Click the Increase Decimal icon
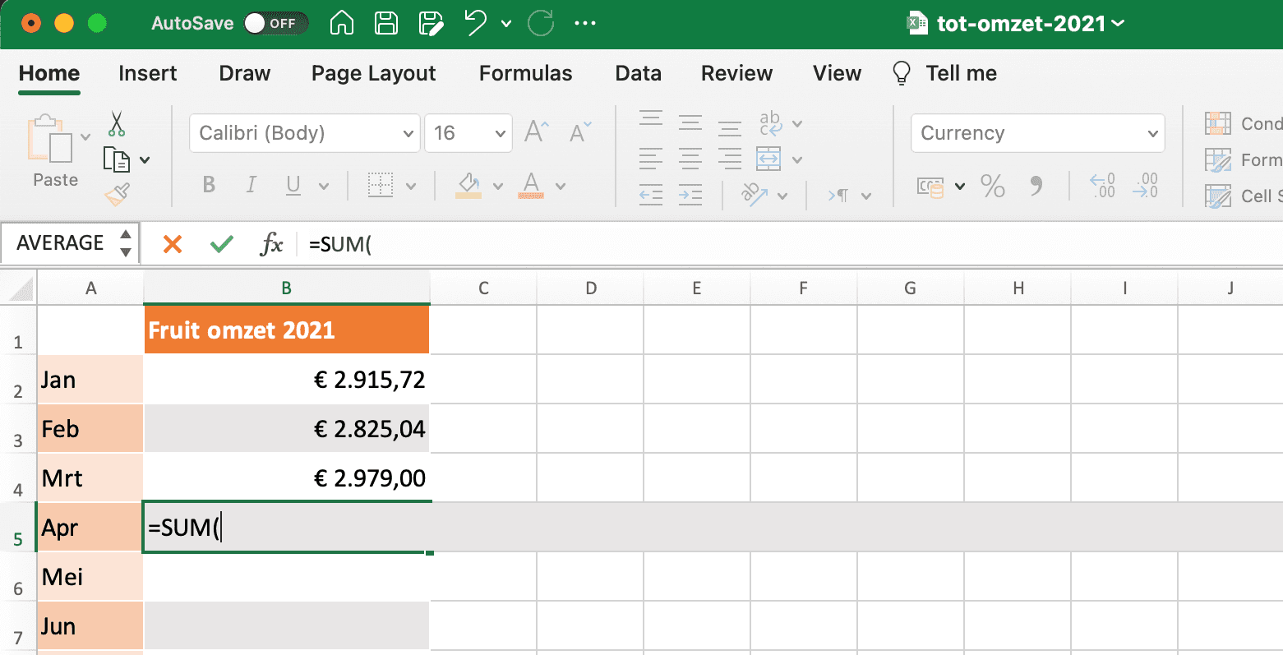The height and width of the screenshot is (655, 1283). coord(1101,187)
